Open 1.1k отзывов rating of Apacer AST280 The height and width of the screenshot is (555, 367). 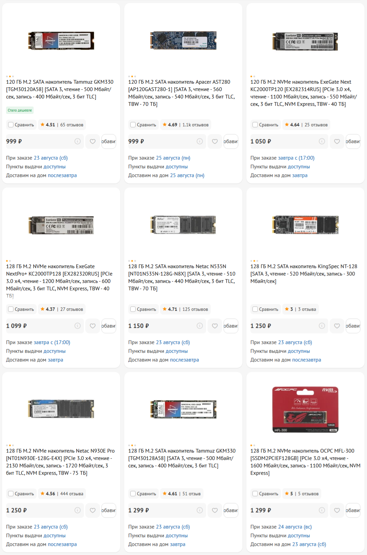185,125
